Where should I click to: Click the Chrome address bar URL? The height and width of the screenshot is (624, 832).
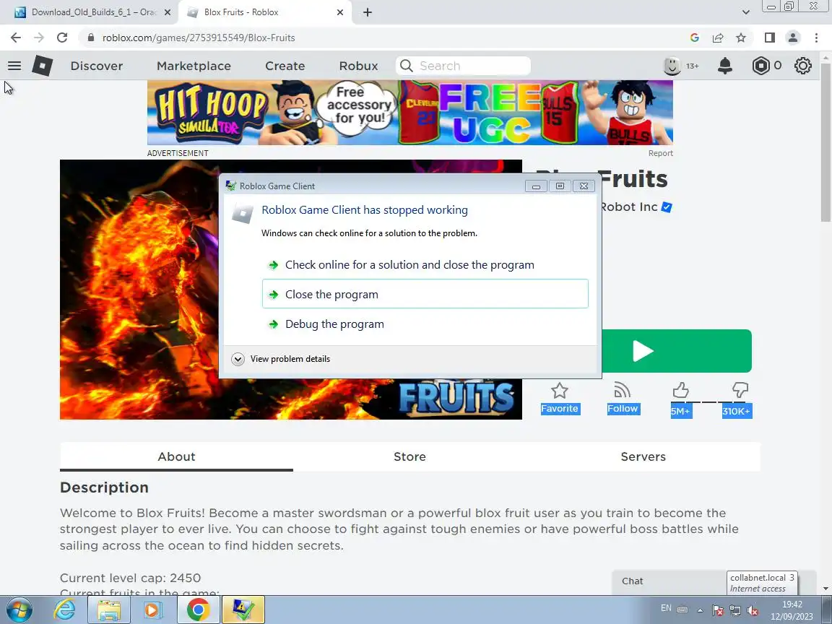point(199,38)
